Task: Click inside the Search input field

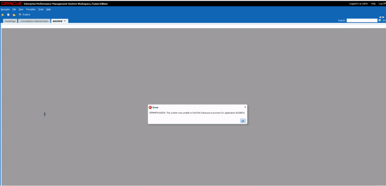Action: 362,20
